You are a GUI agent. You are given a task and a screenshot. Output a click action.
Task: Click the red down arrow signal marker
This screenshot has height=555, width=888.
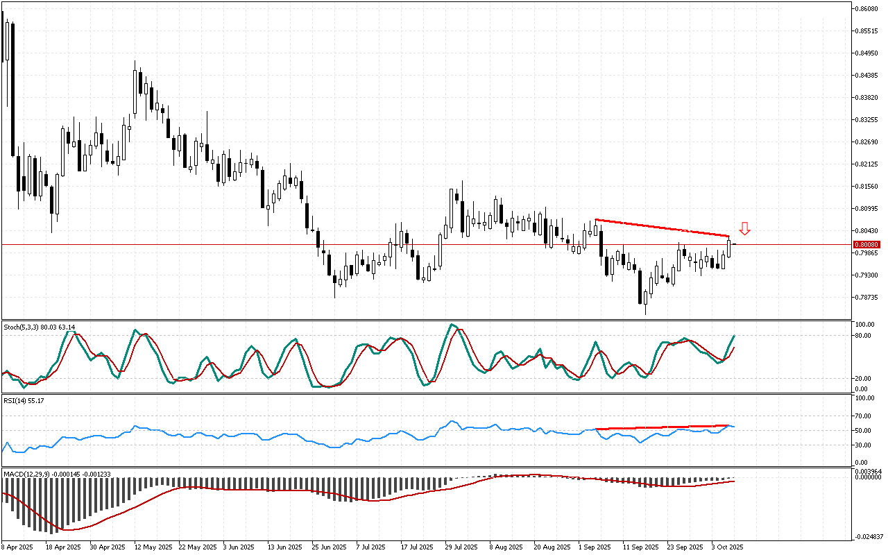[744, 228]
